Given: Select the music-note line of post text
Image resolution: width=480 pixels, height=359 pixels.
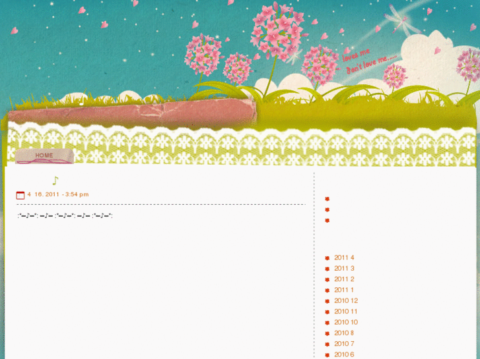Looking at the screenshot, I should (x=65, y=215).
